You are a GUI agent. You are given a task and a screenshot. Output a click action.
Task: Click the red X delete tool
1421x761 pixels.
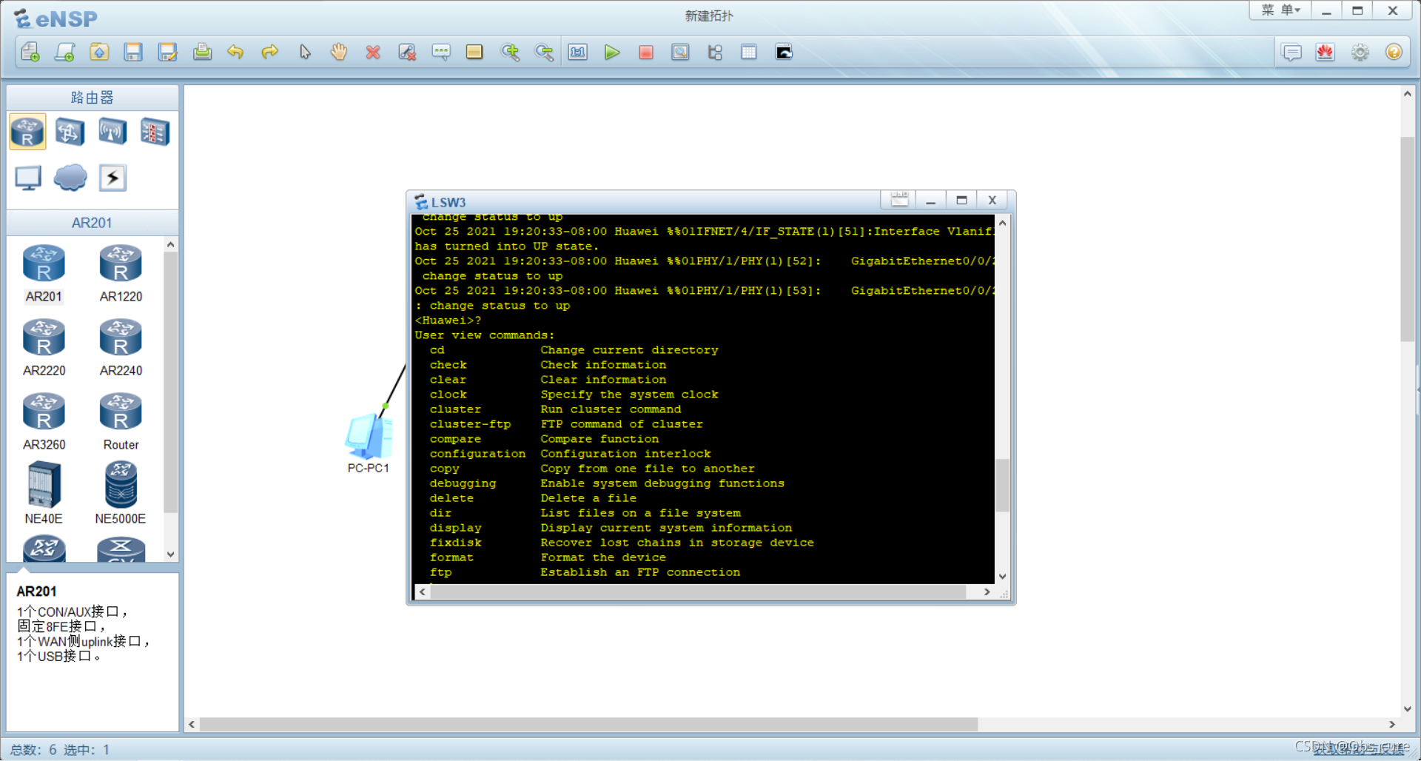(373, 53)
